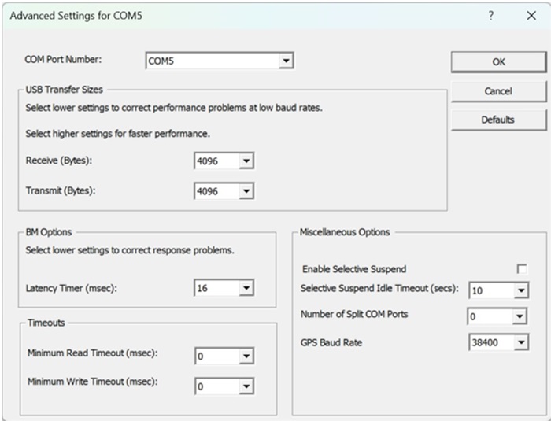This screenshot has height=421, width=551.
Task: Restore settings with Defaults button
Action: [x=497, y=120]
